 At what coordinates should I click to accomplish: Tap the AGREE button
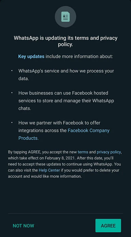click(x=108, y=225)
